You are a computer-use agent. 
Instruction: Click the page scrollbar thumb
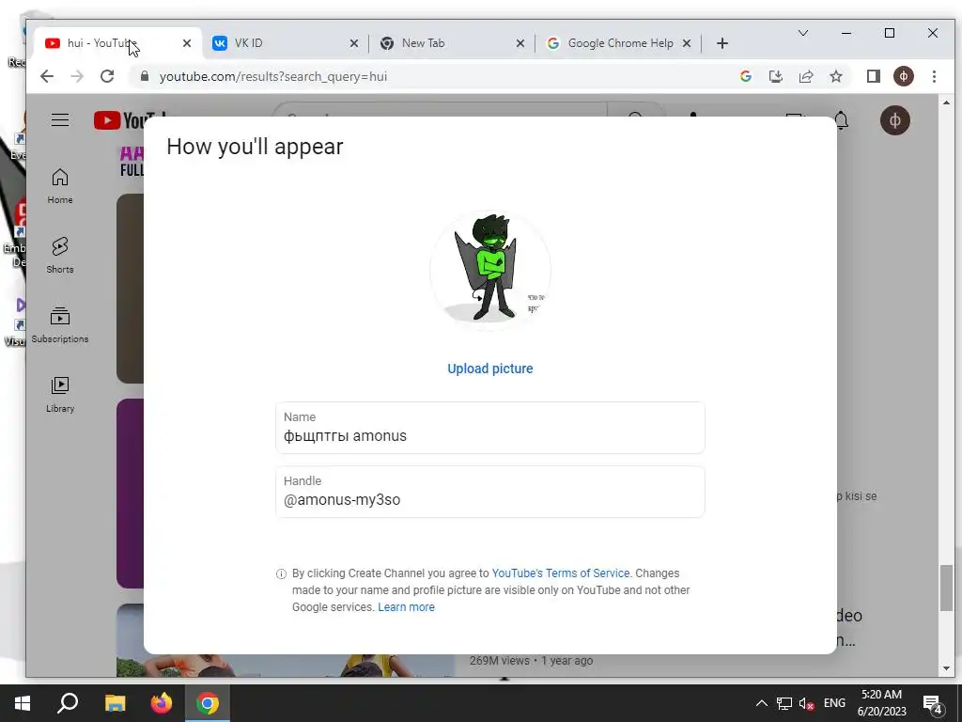(946, 589)
